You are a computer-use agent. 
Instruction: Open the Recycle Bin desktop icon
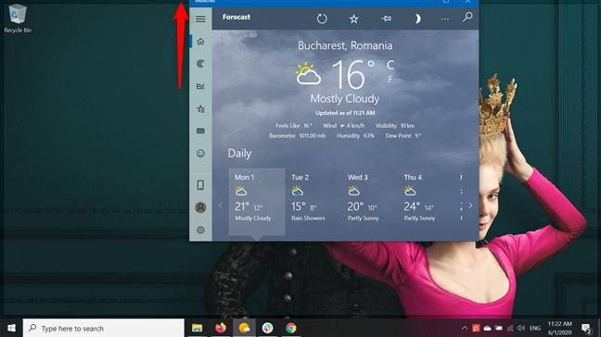click(x=18, y=19)
